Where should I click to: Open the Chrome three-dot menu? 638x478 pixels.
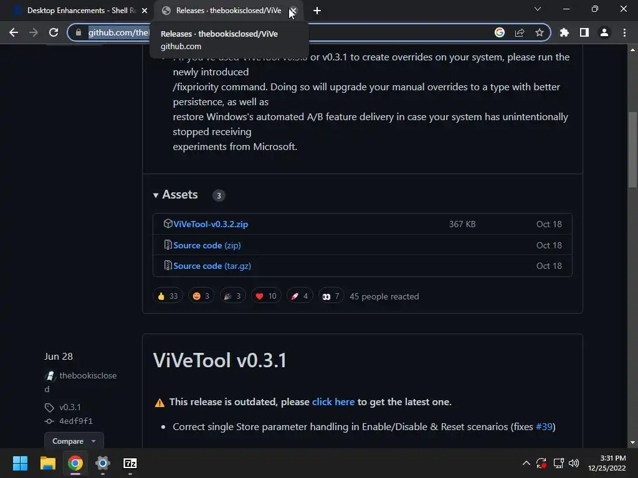pos(624,32)
